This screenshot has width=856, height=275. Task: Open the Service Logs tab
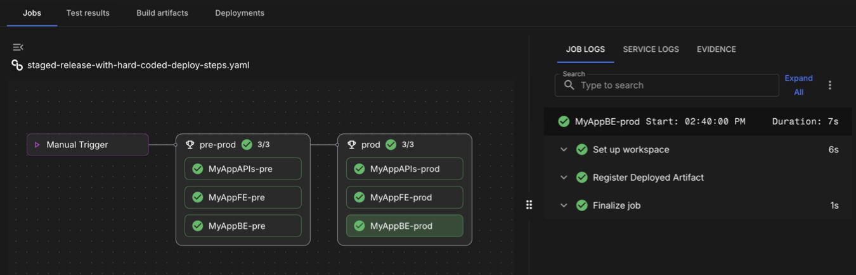click(651, 49)
